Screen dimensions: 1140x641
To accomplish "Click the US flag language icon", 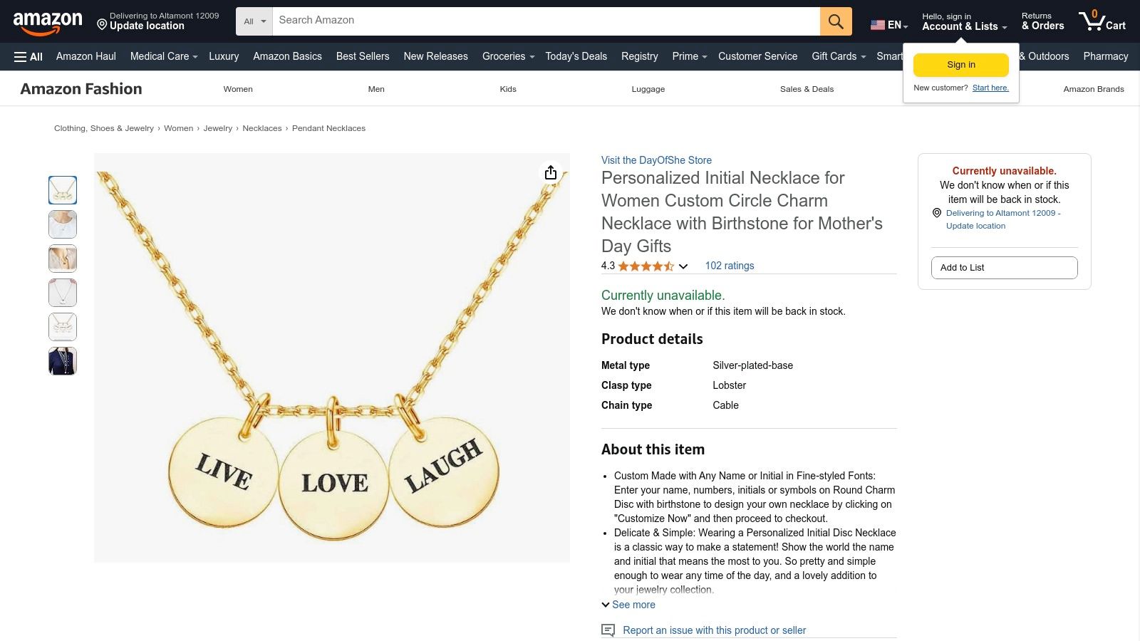I will [878, 25].
